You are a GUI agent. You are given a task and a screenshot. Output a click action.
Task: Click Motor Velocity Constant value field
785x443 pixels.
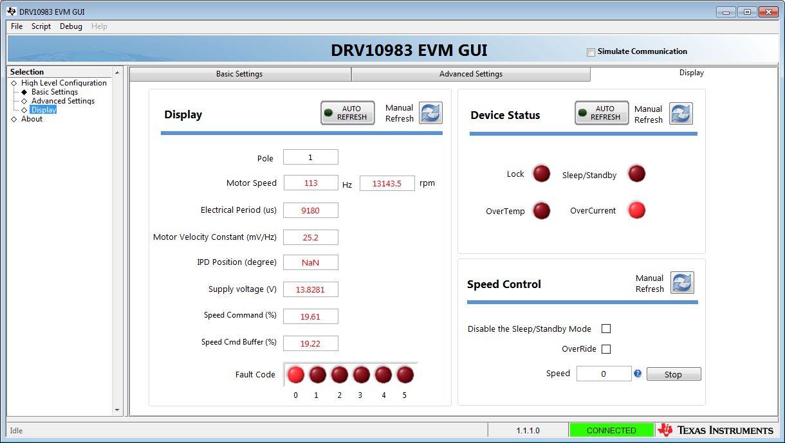(x=311, y=237)
